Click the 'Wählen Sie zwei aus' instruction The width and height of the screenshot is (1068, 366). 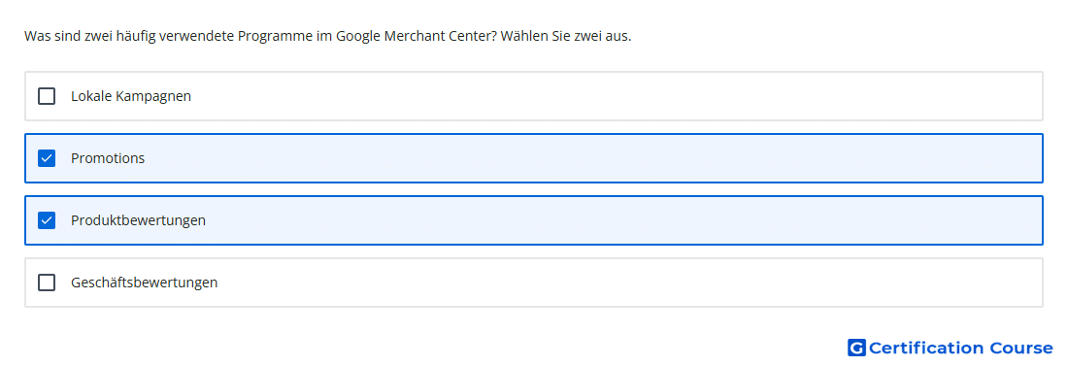[566, 36]
